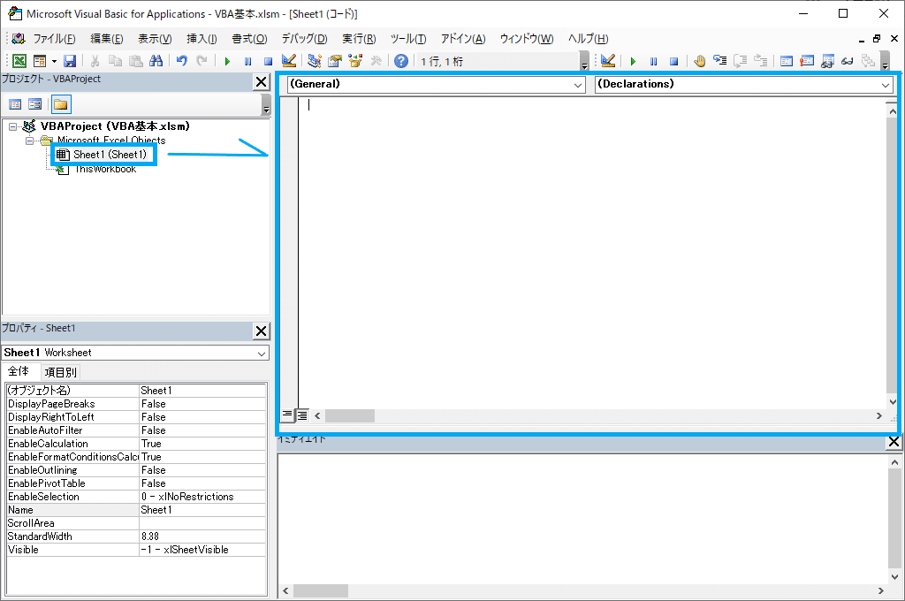Screen dimensions: 905x601
Task: Open the Project Explorer icon
Action: coord(315,61)
